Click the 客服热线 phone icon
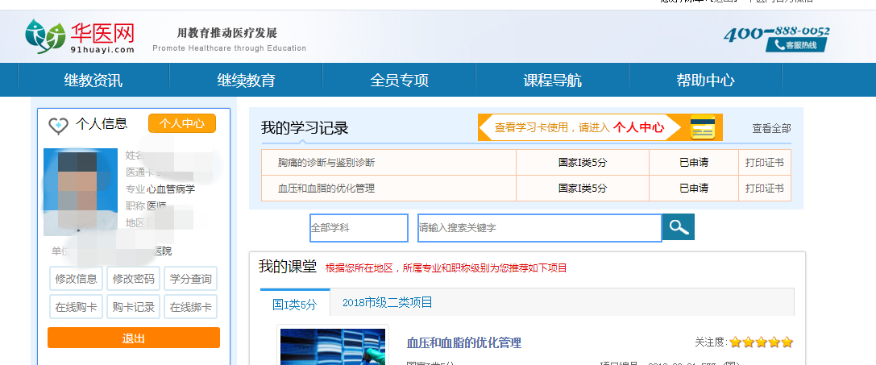876x365 pixels. 779,45
